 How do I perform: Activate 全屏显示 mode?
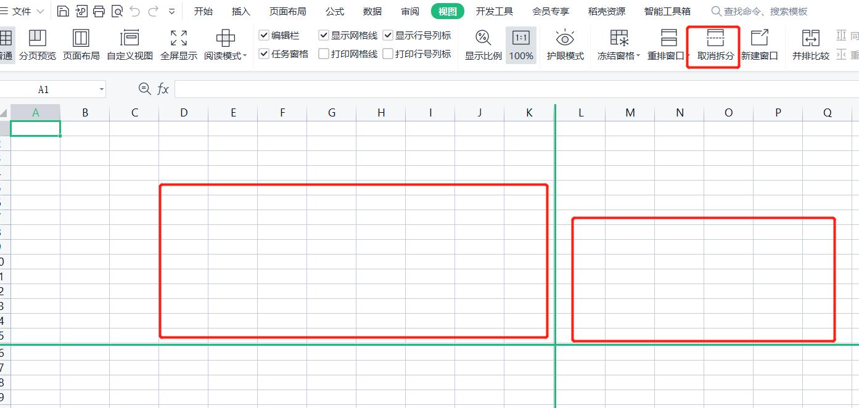[x=178, y=45]
